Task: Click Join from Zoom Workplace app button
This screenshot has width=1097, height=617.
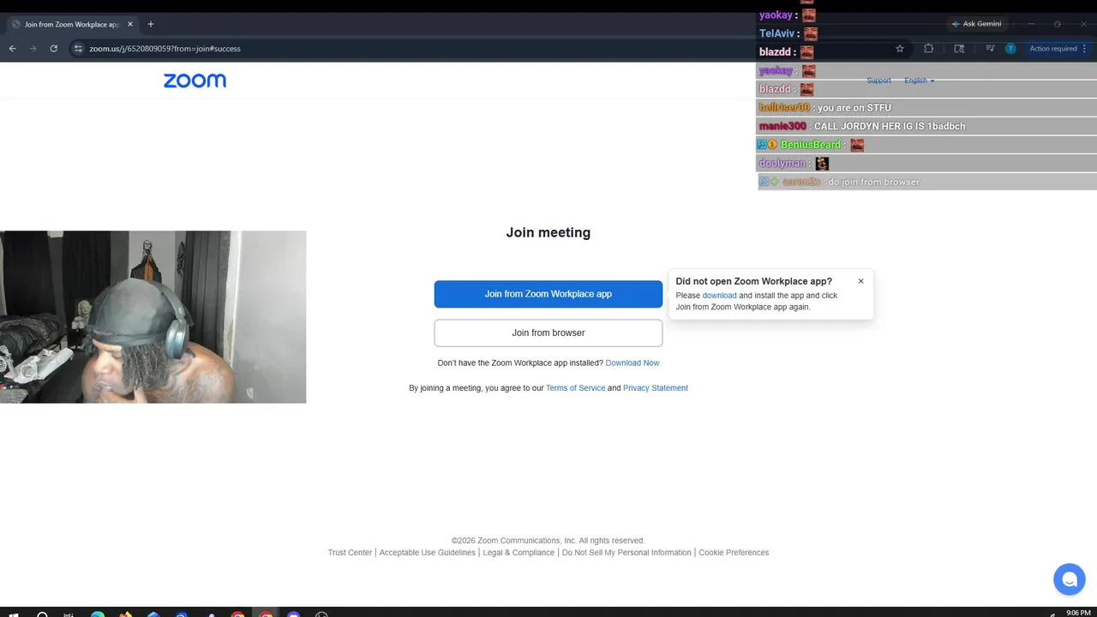Action: (548, 294)
